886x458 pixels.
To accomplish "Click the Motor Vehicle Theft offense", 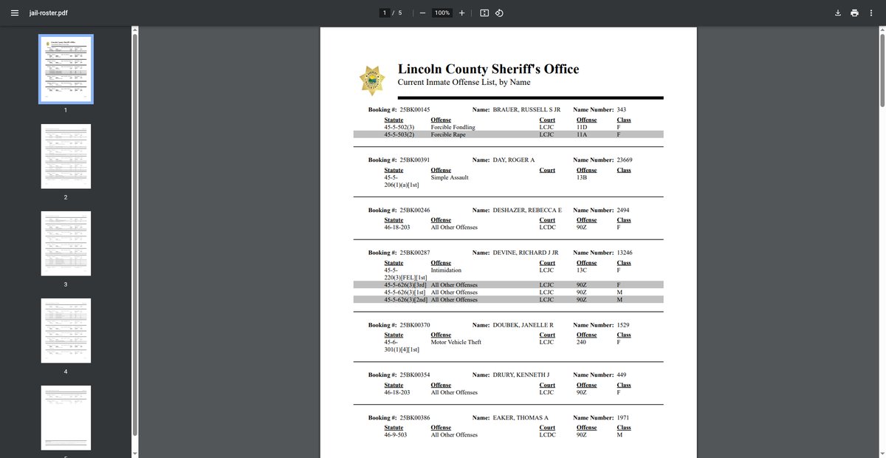I will click(x=457, y=343).
